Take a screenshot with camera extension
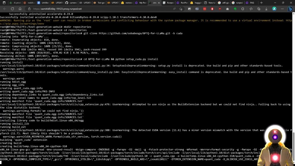 tap(228, 9)
